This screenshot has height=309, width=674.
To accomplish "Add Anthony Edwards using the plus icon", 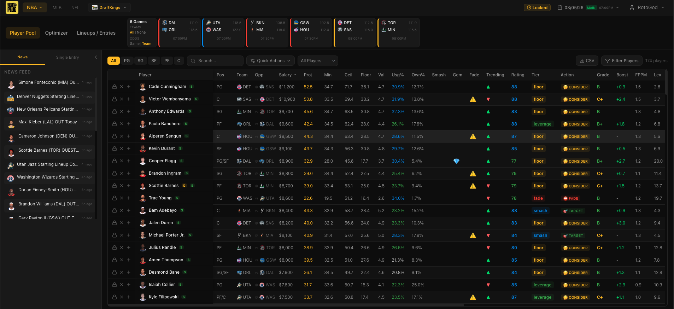I will tap(129, 111).
